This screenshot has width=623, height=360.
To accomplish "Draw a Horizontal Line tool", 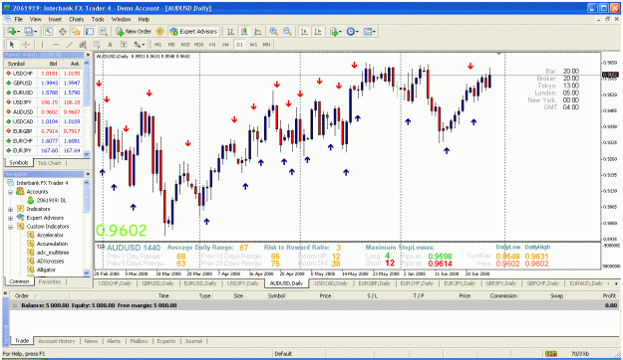I will (x=56, y=45).
